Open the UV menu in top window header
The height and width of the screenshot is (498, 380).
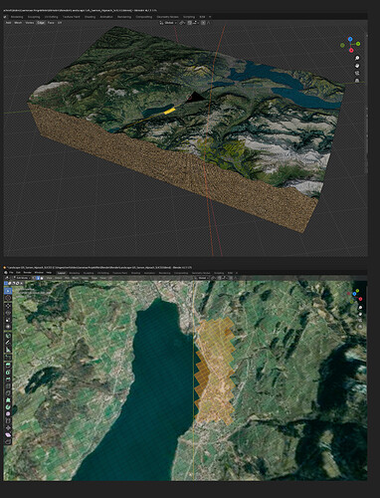(x=60, y=23)
